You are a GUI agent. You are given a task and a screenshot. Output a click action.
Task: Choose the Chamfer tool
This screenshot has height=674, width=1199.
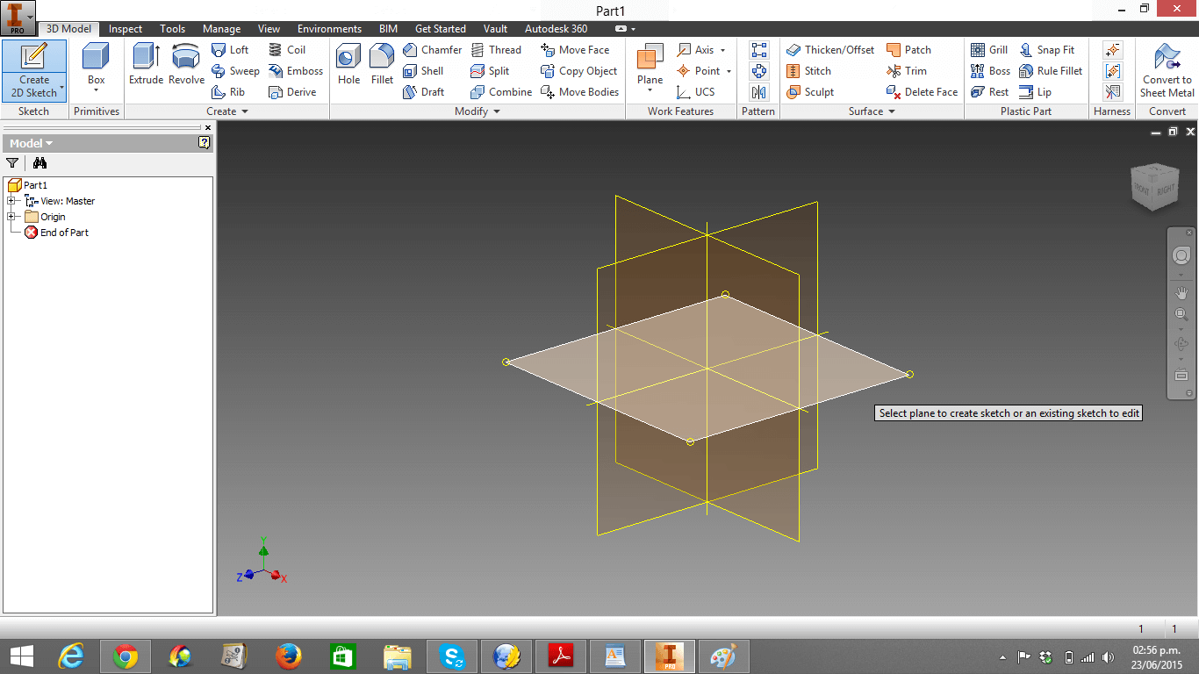coord(432,50)
